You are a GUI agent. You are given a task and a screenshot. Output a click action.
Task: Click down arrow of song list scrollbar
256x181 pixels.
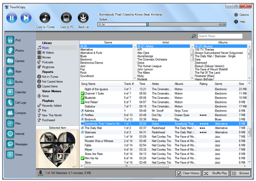pos(249,162)
